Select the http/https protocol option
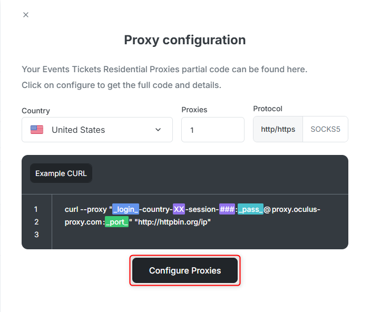The height and width of the screenshot is (312, 371). 278,129
